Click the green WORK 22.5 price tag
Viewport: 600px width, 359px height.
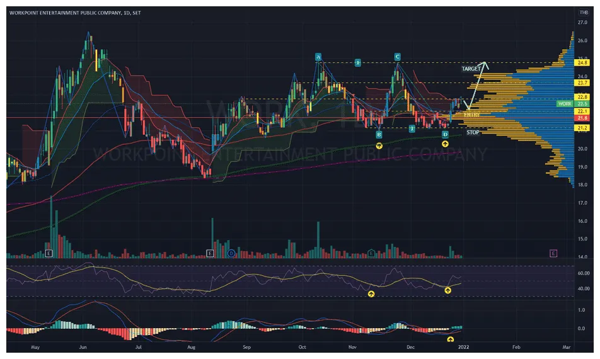572,104
